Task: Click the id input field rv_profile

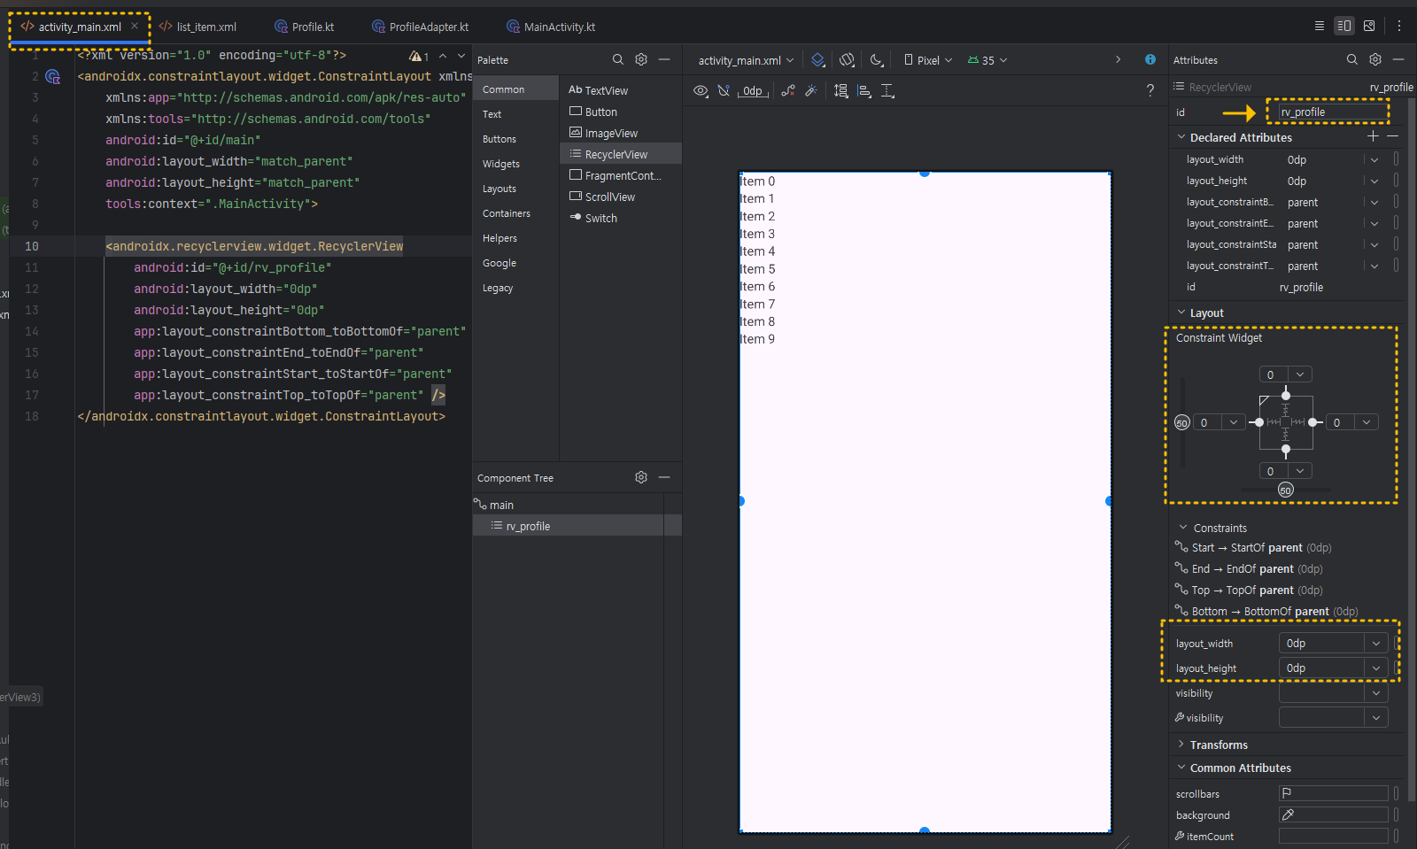Action: 1328,112
